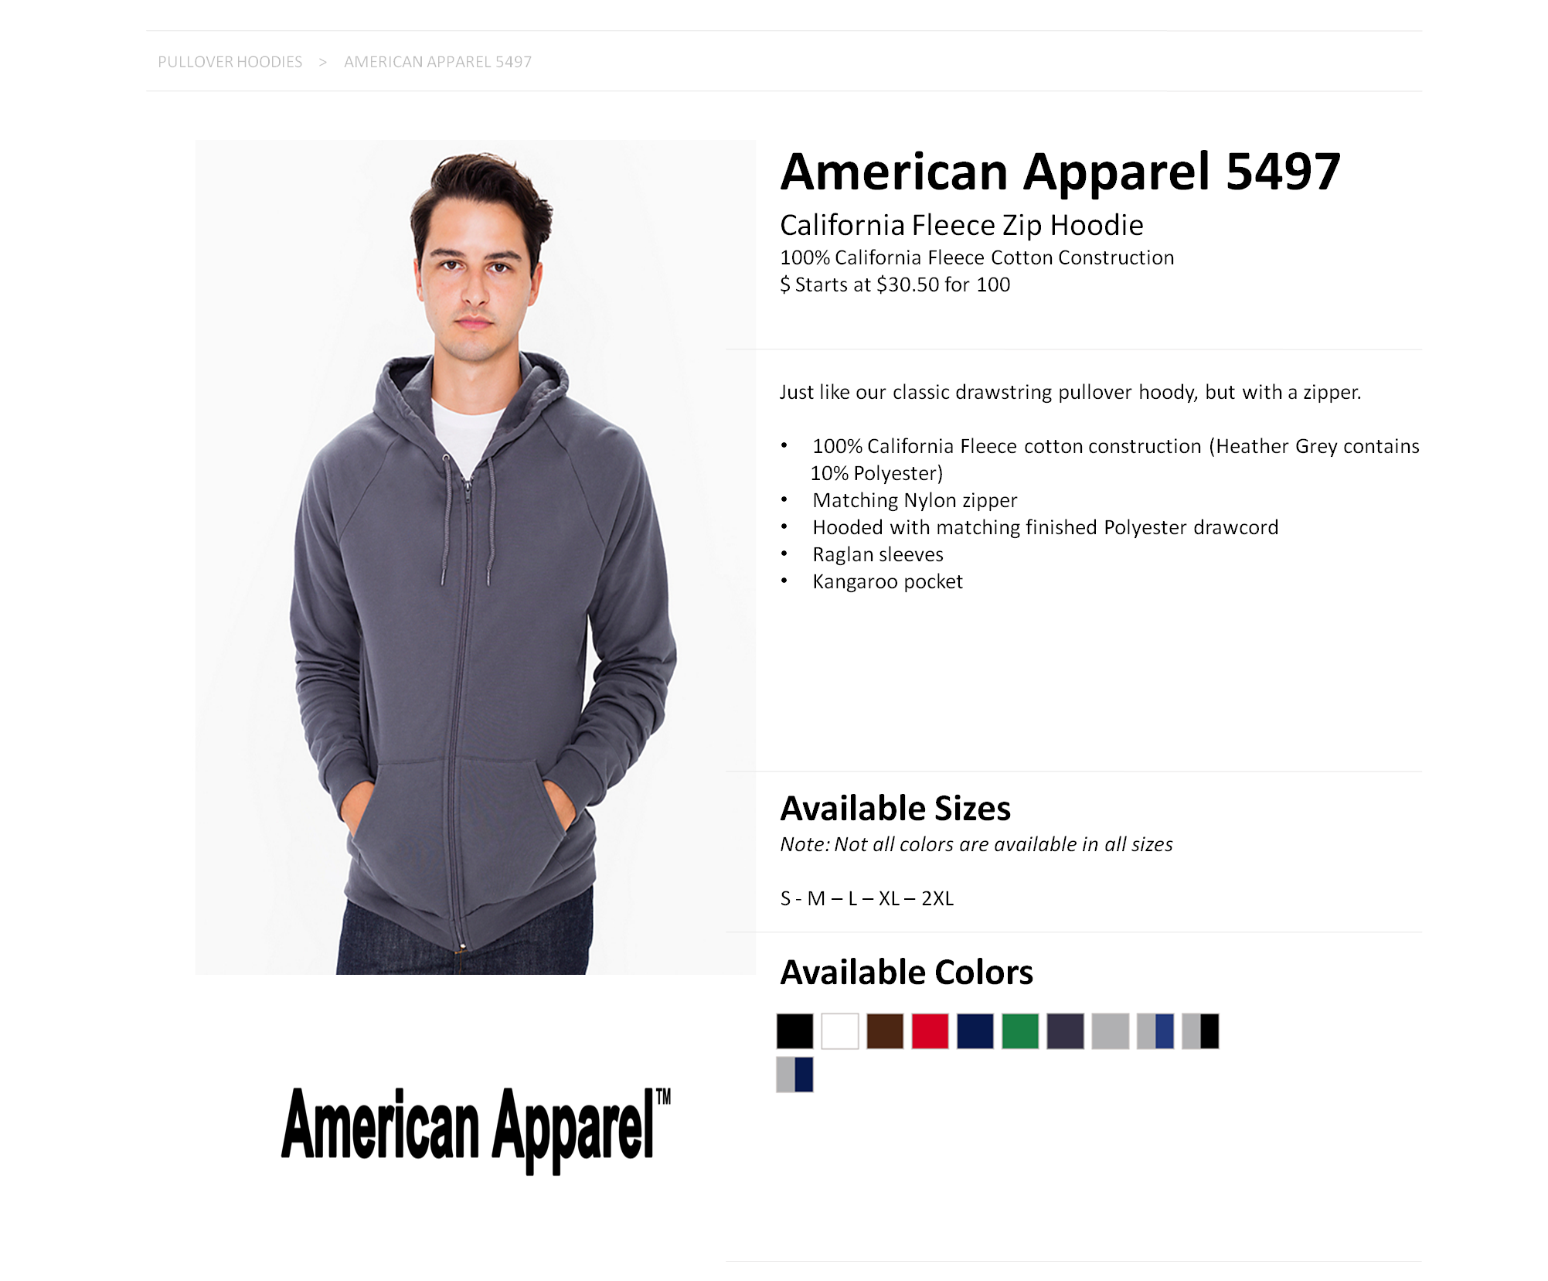Pick the red color swatch
Image resolution: width=1548 pixels, height=1281 pixels.
pos(930,1031)
